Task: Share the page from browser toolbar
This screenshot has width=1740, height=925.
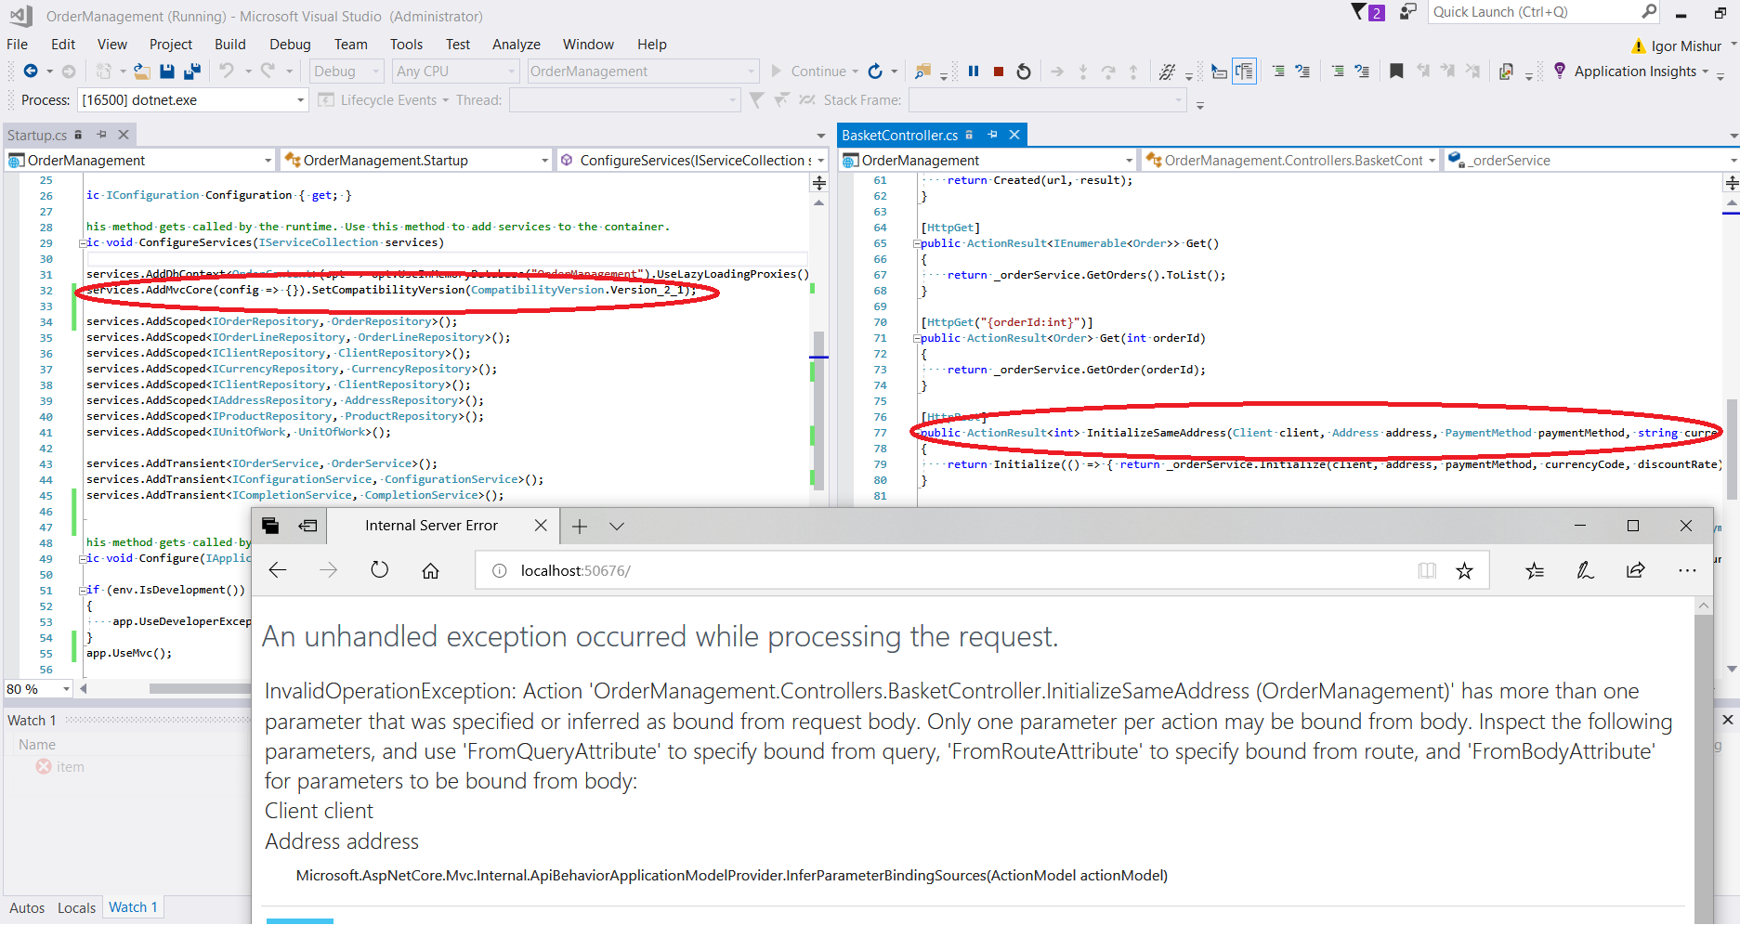Action: [1636, 571]
